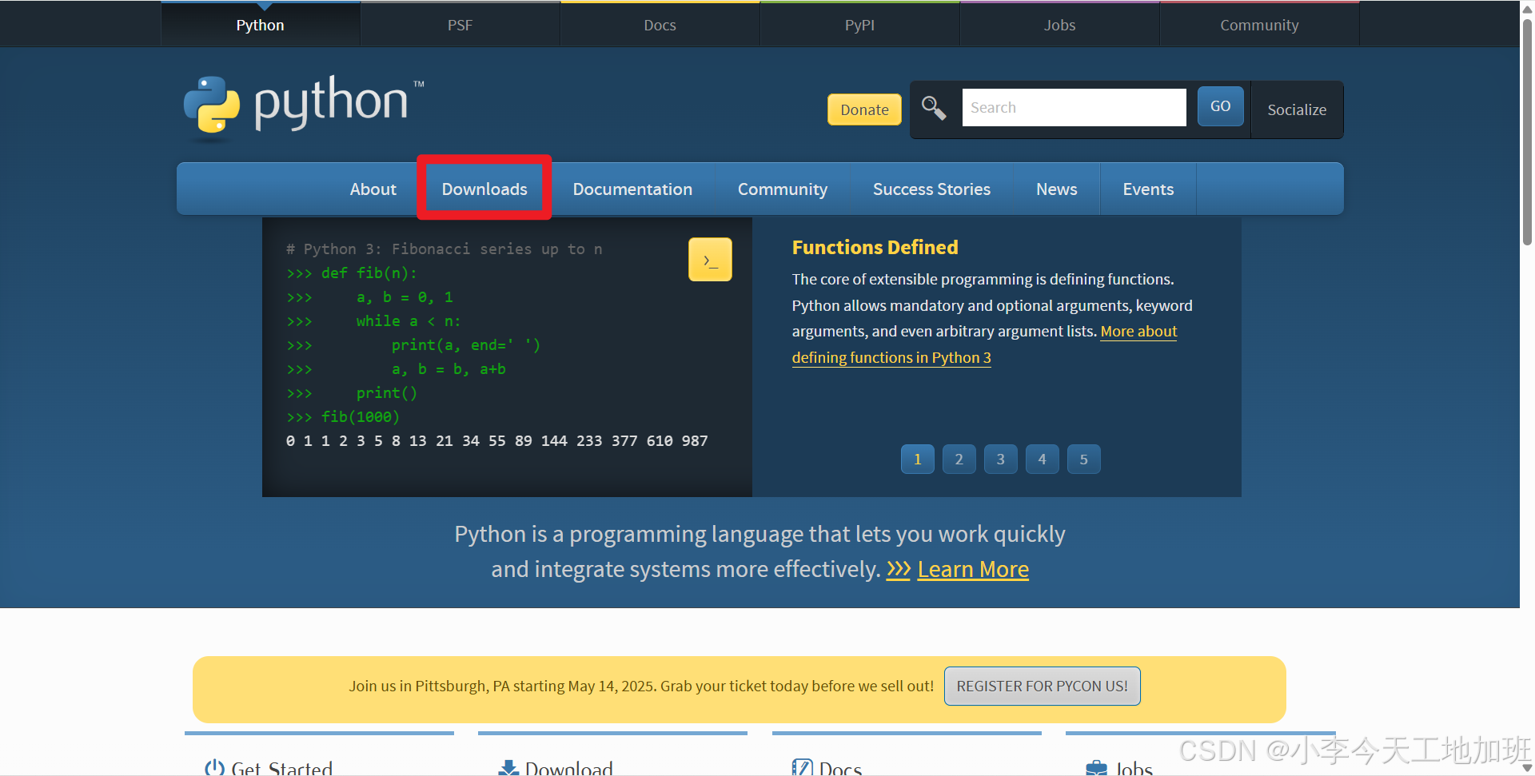This screenshot has width=1535, height=776.
Task: Open the Python tab in top bar
Action: click(x=261, y=25)
